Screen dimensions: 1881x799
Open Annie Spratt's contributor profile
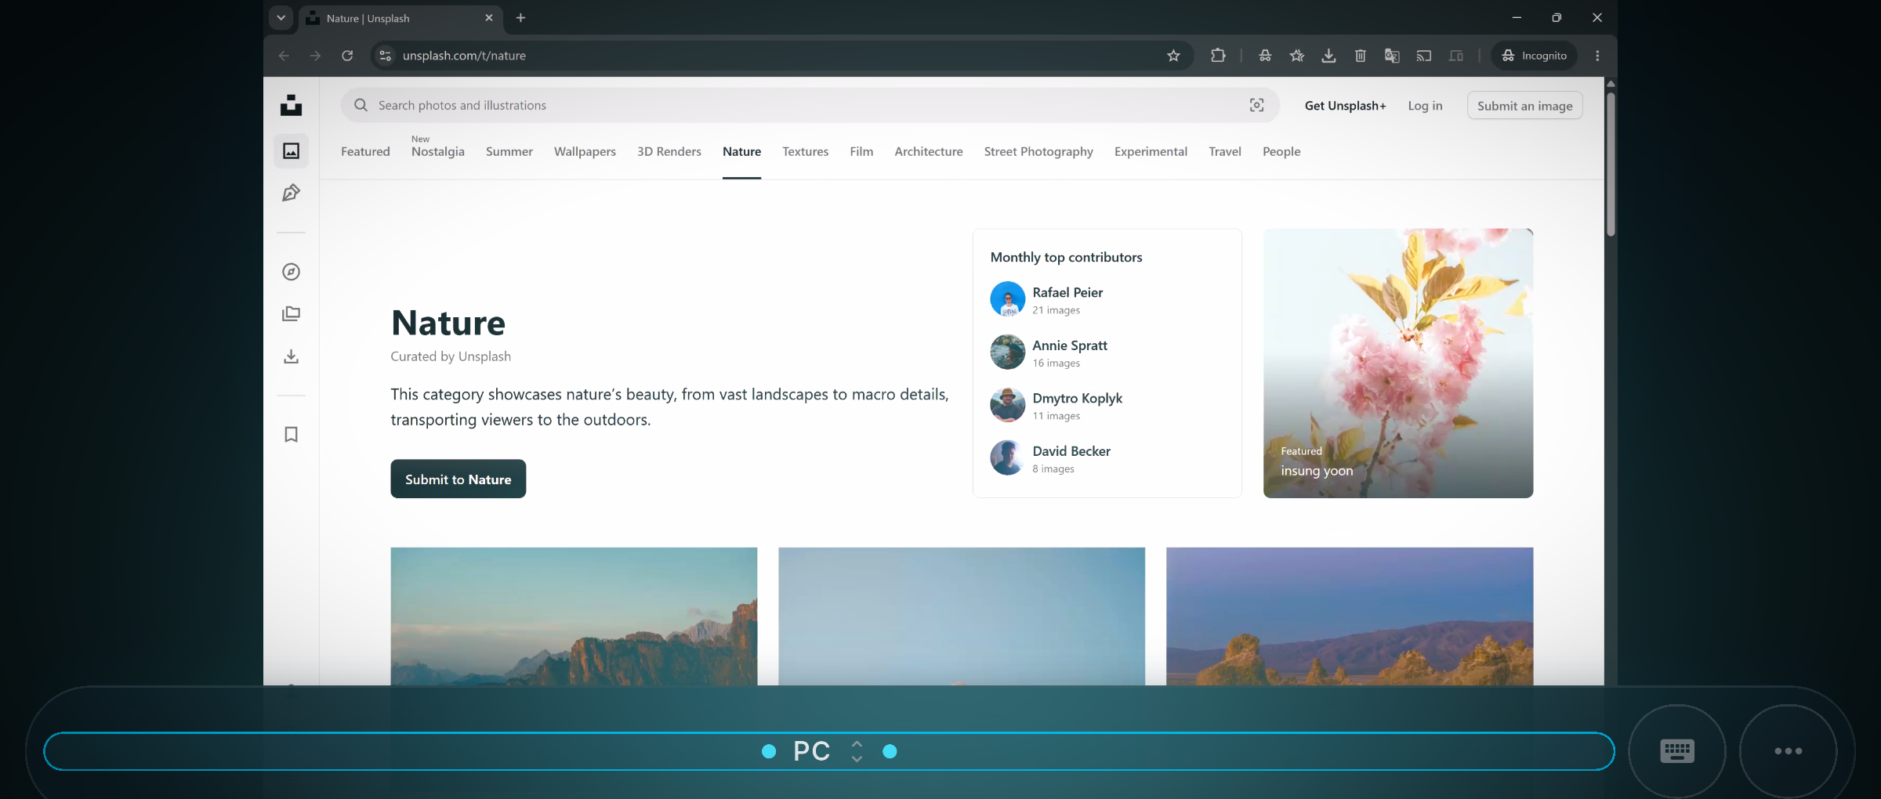1070,345
